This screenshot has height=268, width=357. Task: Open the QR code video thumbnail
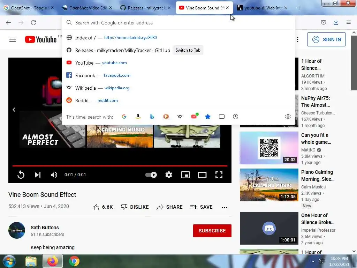pyautogui.click(x=269, y=148)
